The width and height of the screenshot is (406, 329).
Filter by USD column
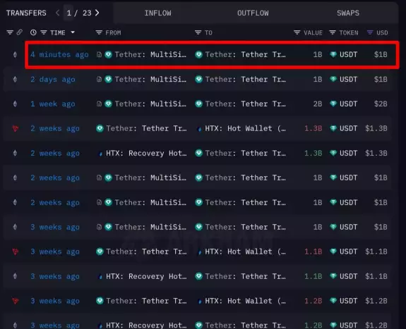(370, 32)
